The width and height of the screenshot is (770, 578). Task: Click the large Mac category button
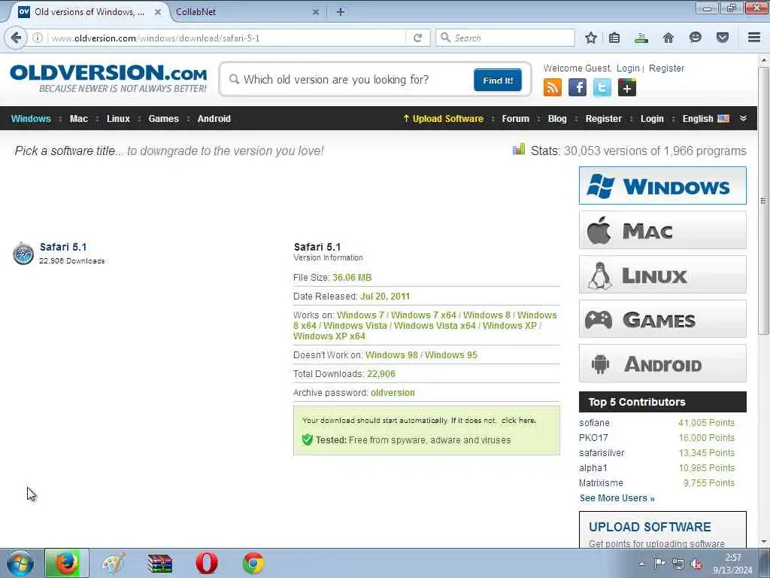point(662,230)
